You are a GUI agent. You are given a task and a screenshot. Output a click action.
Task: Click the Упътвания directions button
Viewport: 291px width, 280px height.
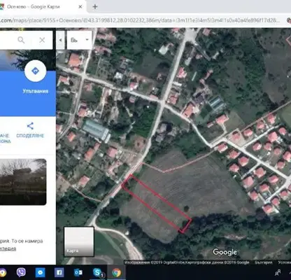[36, 71]
